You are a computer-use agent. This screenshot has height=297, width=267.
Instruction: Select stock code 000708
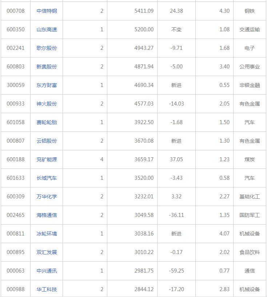[16, 11]
